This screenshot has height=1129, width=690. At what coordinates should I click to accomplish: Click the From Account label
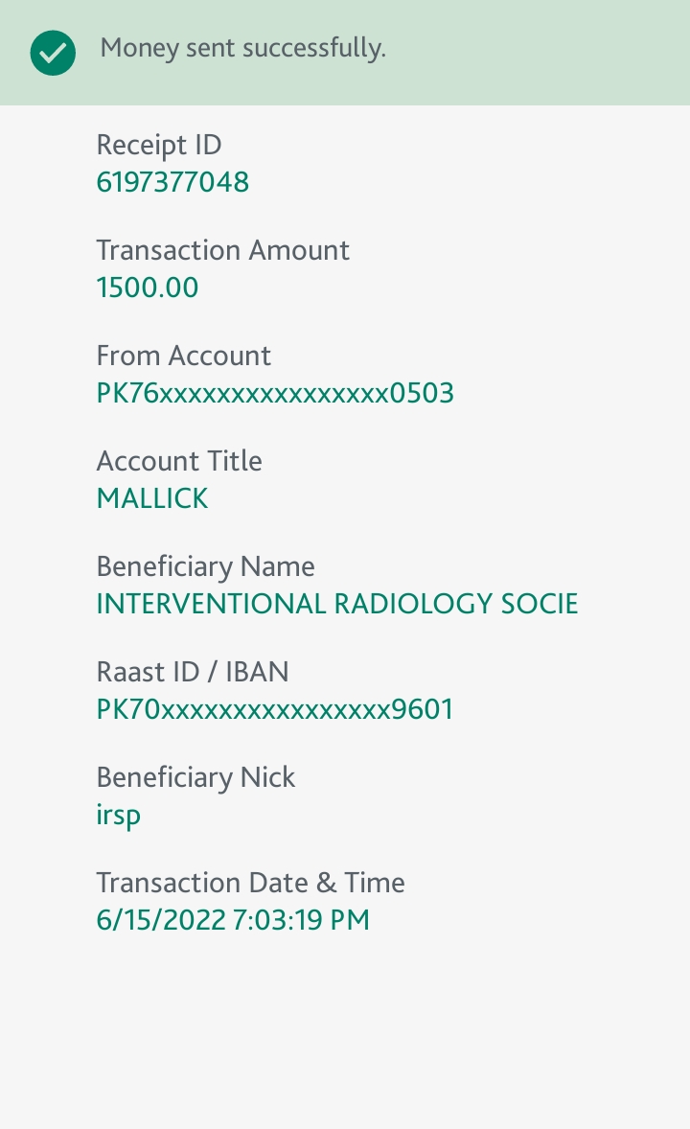[x=183, y=356]
